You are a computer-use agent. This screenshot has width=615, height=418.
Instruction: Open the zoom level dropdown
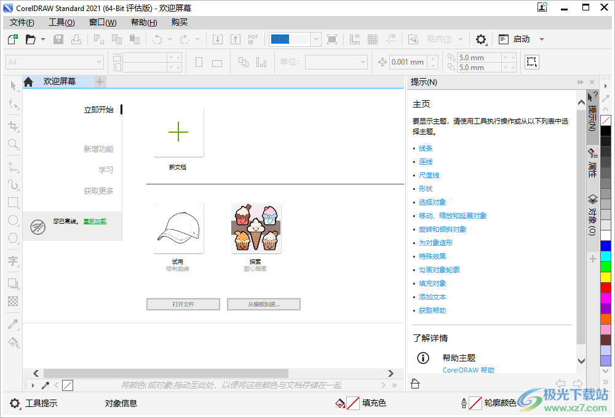pyautogui.click(x=315, y=39)
